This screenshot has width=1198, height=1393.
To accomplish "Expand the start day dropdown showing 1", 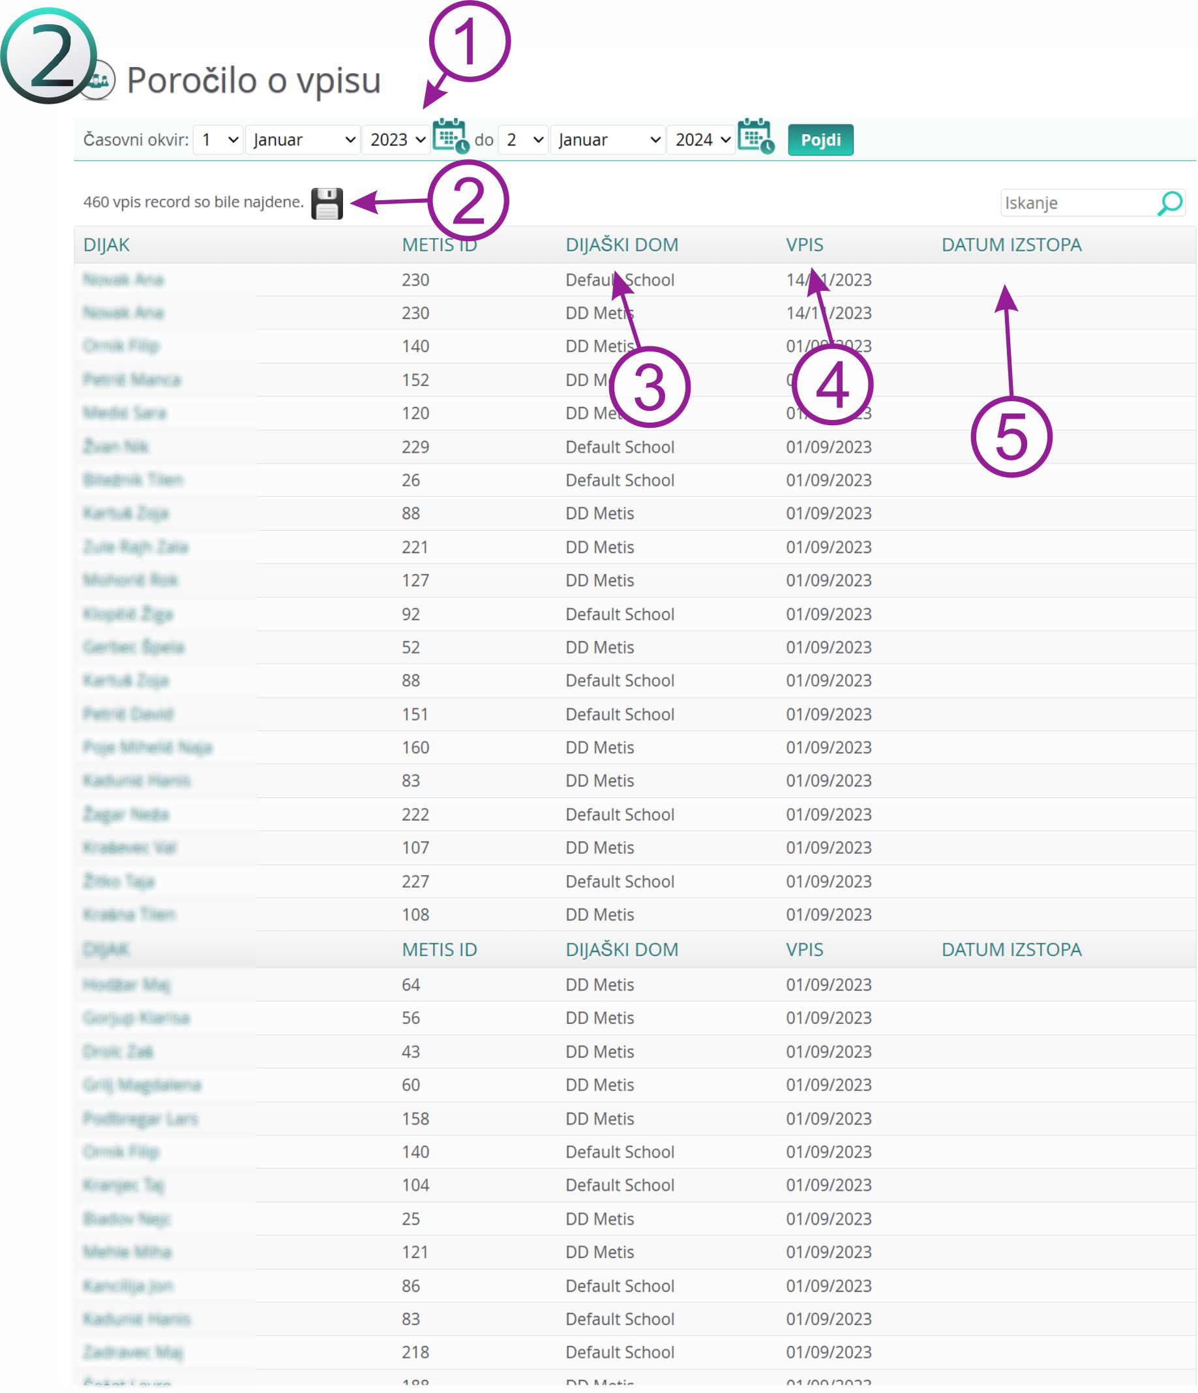I will (x=218, y=140).
